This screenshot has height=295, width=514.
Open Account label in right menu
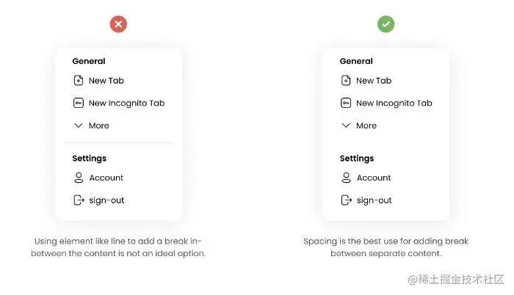pyautogui.click(x=374, y=178)
